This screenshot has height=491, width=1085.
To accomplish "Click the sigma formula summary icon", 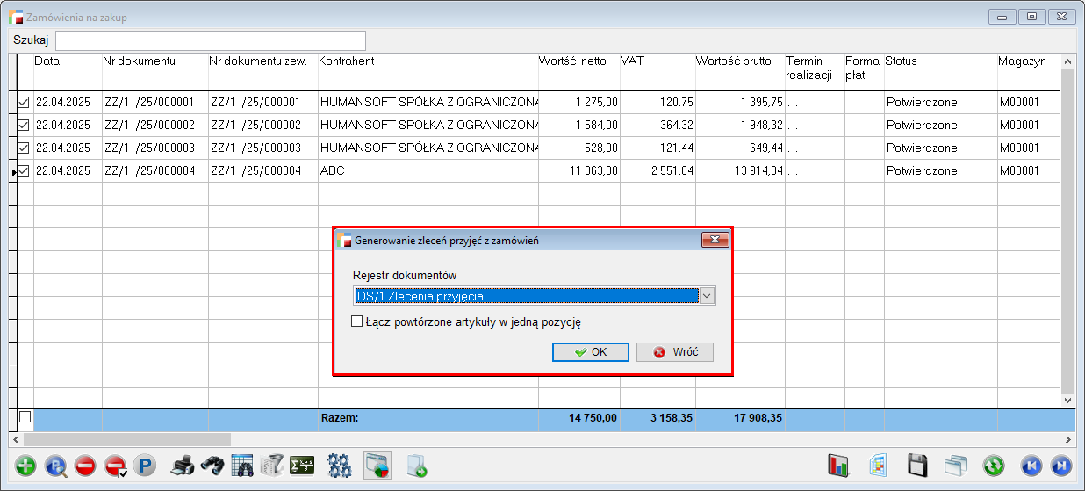I will tap(303, 466).
